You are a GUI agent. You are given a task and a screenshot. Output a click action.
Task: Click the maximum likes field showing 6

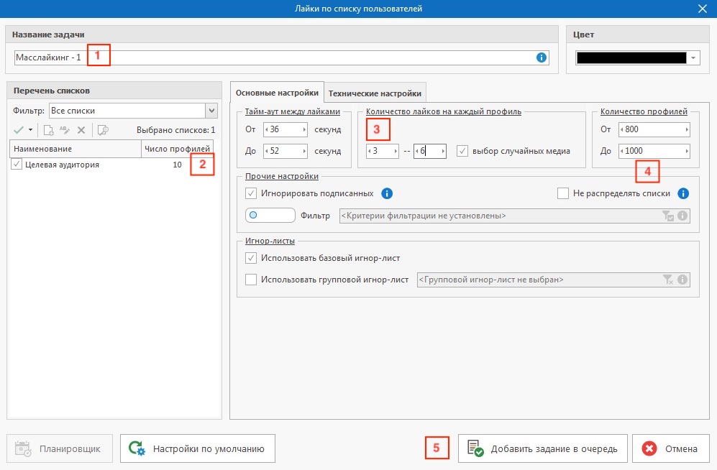pyautogui.click(x=430, y=151)
